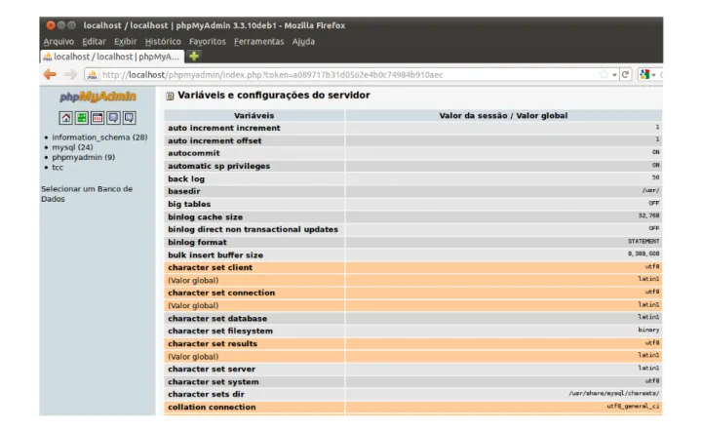Click the autocommit variable name
703x431 pixels.
tap(194, 153)
